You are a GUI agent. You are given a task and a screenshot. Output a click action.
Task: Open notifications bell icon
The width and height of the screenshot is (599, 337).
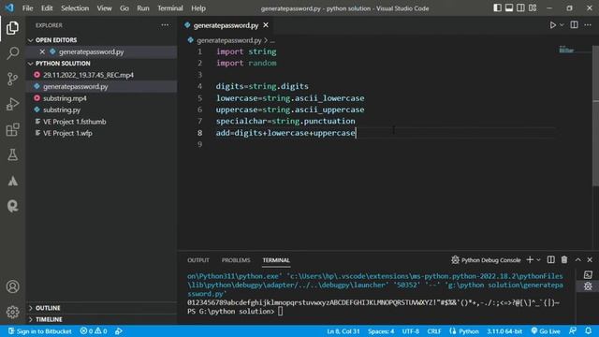(x=589, y=331)
